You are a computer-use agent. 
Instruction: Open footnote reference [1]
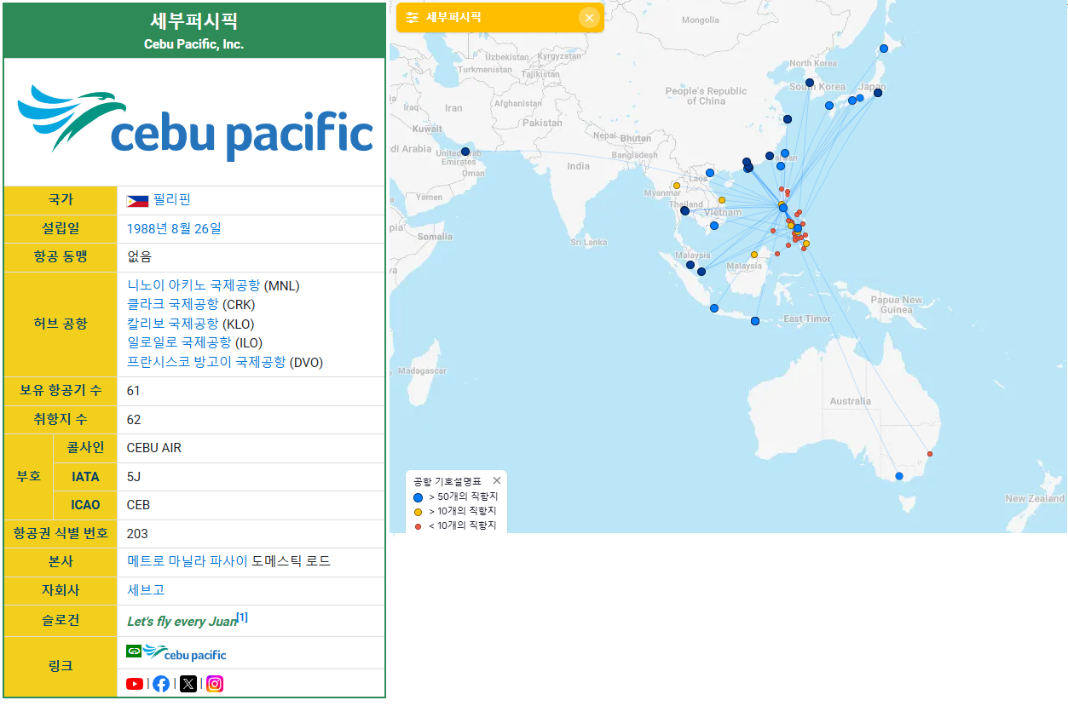pyautogui.click(x=242, y=617)
